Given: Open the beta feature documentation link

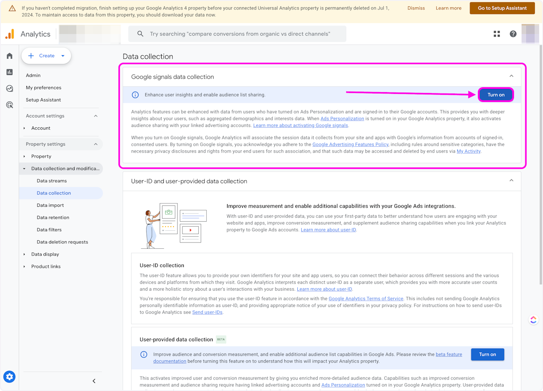Looking at the screenshot, I should (x=308, y=358).
